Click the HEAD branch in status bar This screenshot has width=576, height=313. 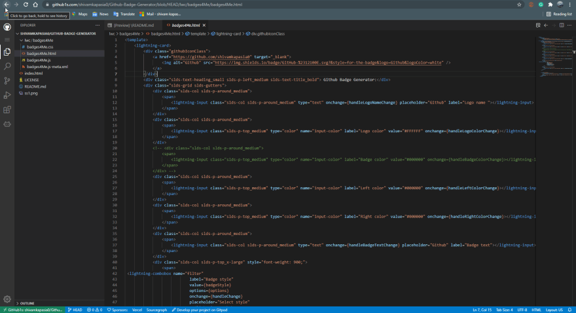(75, 310)
